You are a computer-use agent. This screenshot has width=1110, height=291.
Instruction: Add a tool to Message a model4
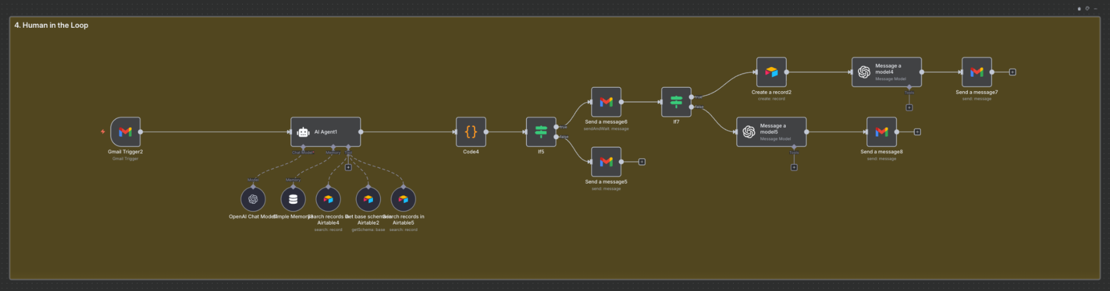click(x=909, y=107)
